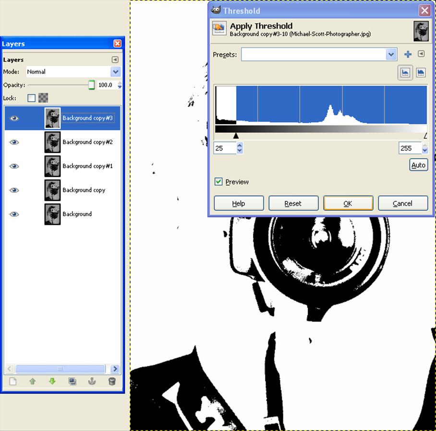Viewport: 436px width, 431px height.
Task: Open the Layers tab configuration menu
Action: [x=115, y=59]
